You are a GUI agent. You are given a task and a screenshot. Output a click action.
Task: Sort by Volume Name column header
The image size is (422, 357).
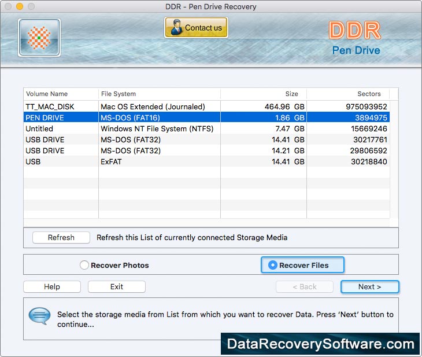click(61, 94)
